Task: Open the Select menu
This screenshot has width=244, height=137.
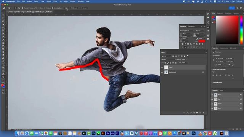Action: 48,2
